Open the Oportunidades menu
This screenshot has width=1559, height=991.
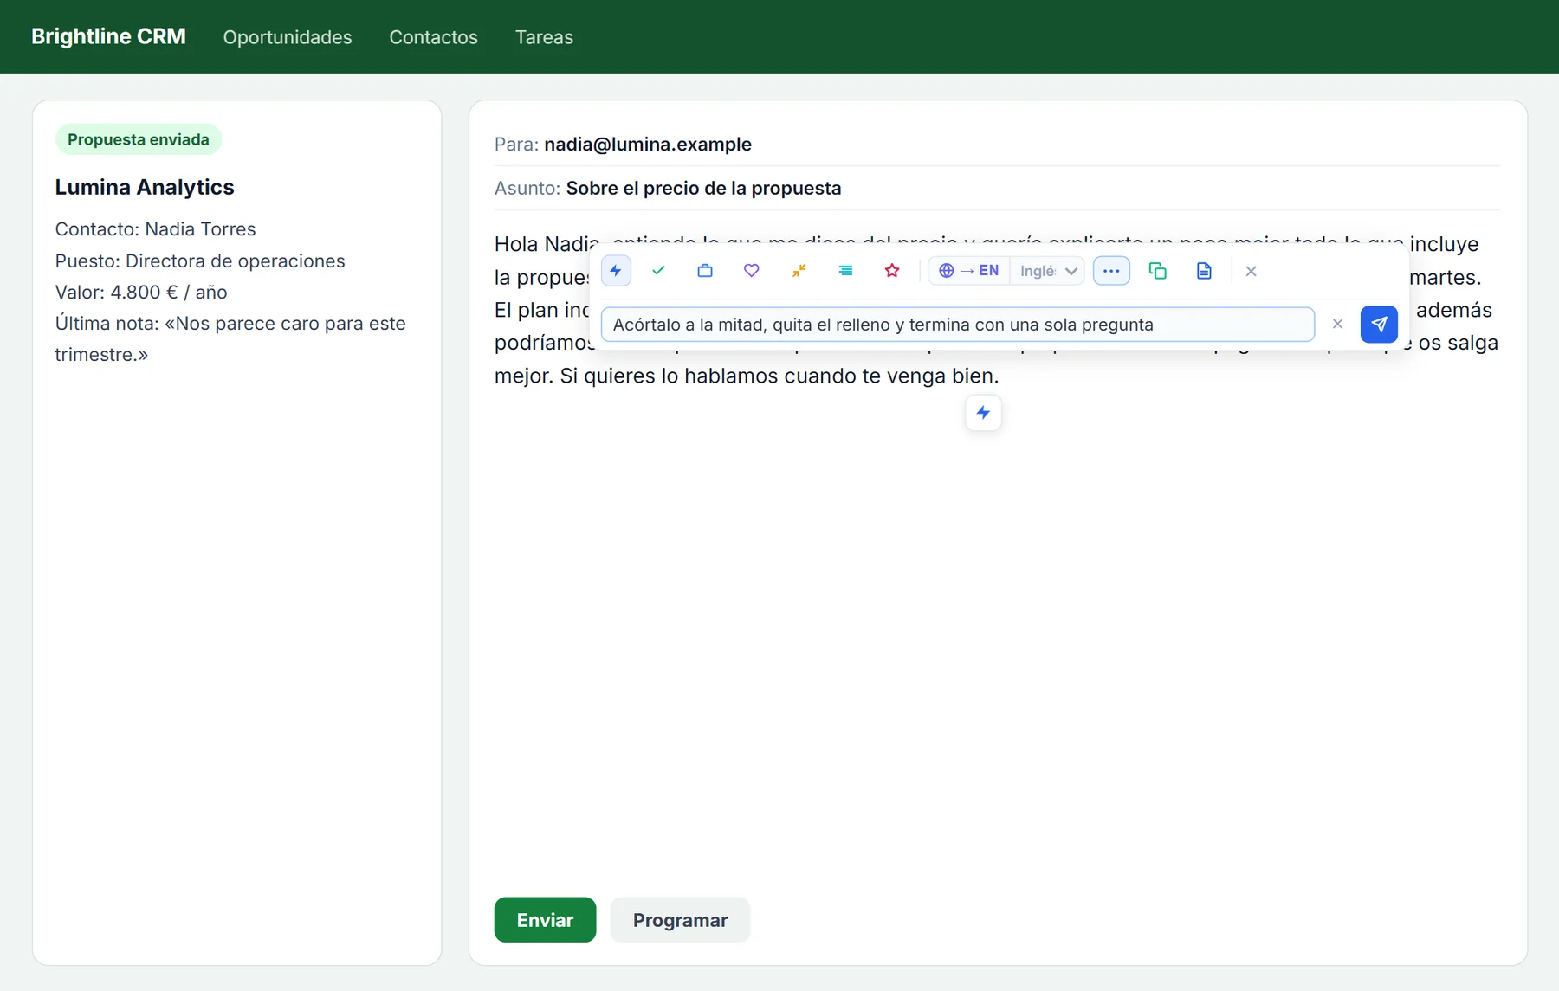click(x=288, y=37)
